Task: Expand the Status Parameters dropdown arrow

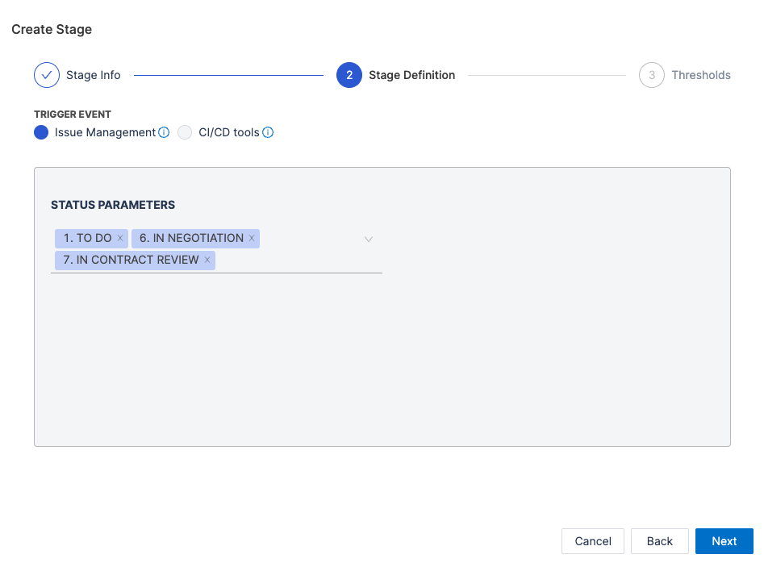Action: (369, 239)
